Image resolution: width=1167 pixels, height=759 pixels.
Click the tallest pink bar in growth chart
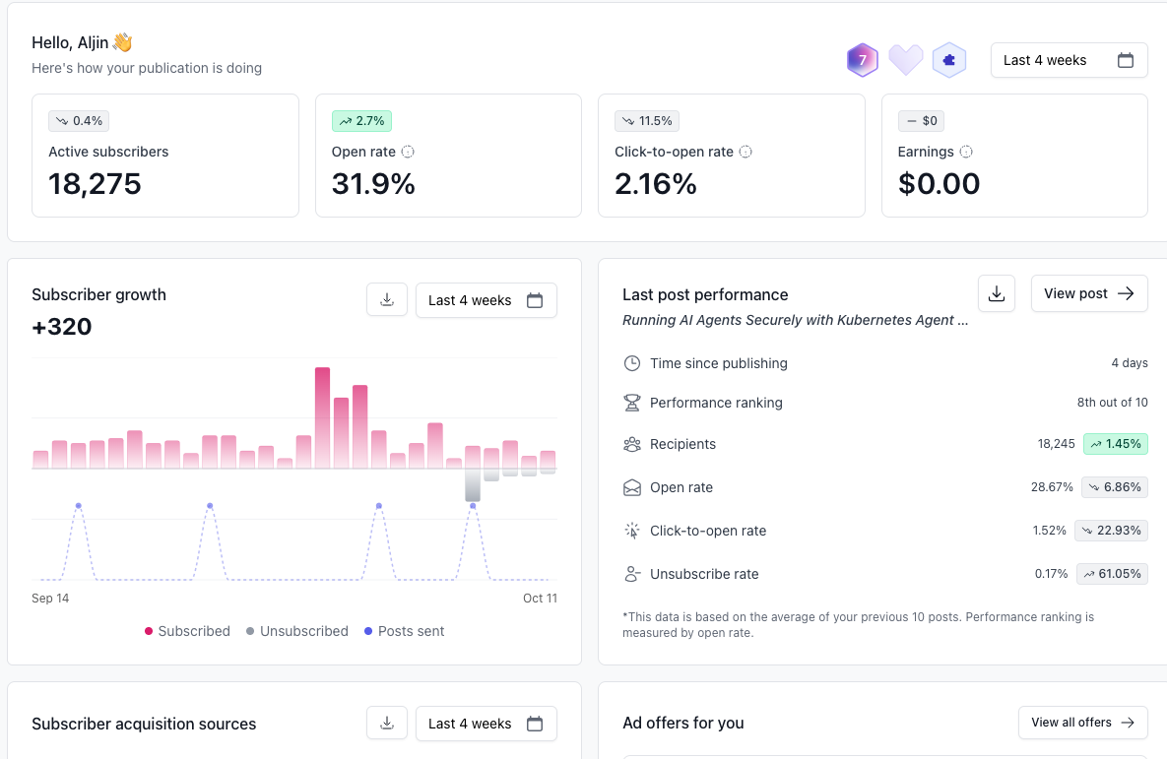[322, 417]
